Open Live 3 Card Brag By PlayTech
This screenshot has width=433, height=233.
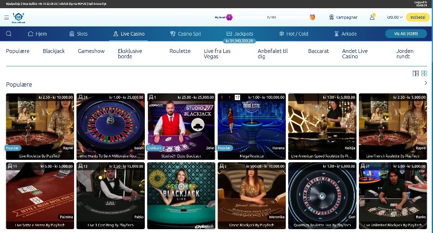pyautogui.click(x=111, y=195)
